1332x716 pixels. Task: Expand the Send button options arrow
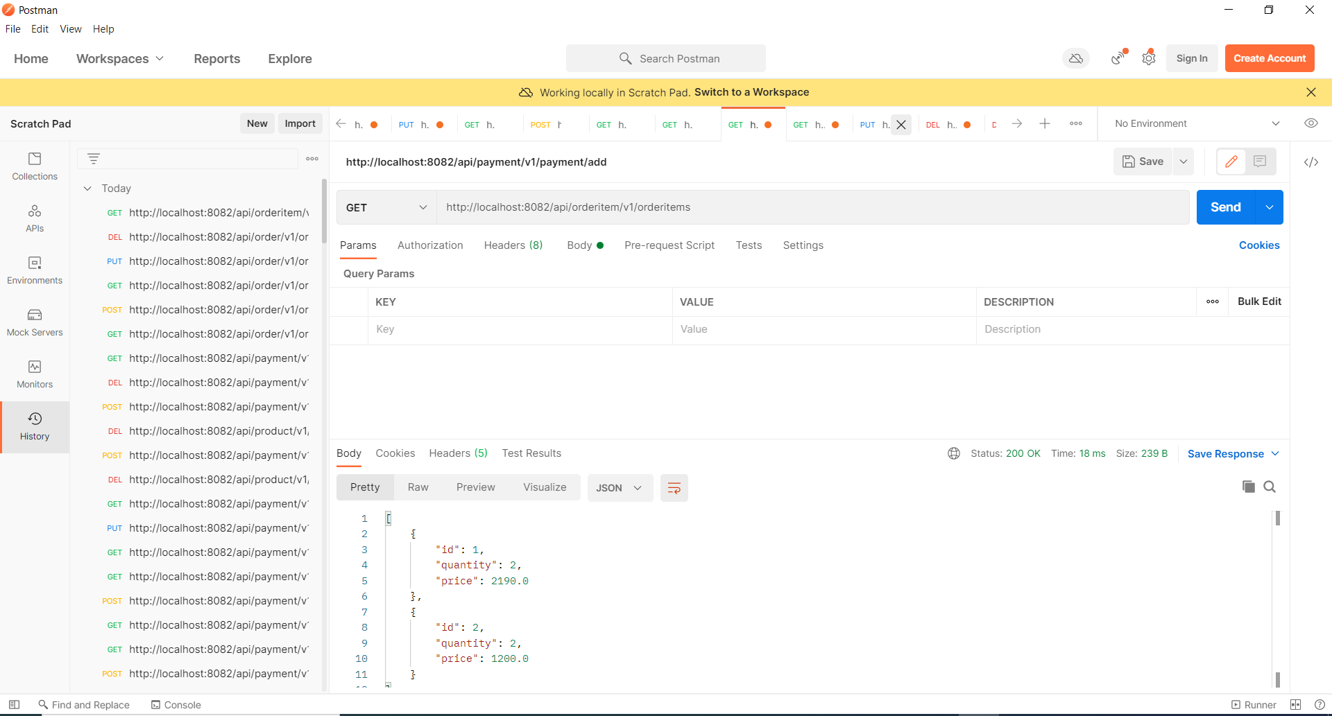(x=1270, y=207)
